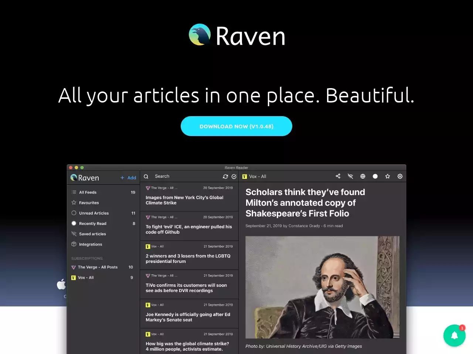This screenshot has width=473, height=354.
Task: Click the Vox logo icon in subscriptions
Action: (x=74, y=278)
